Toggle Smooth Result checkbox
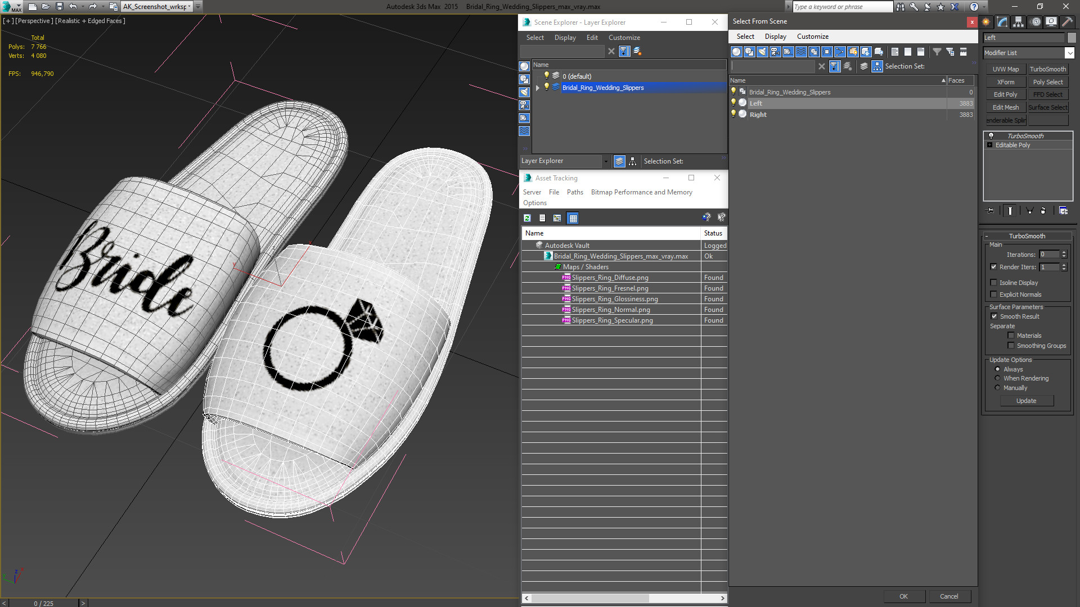Viewport: 1080px width, 607px height. (994, 316)
